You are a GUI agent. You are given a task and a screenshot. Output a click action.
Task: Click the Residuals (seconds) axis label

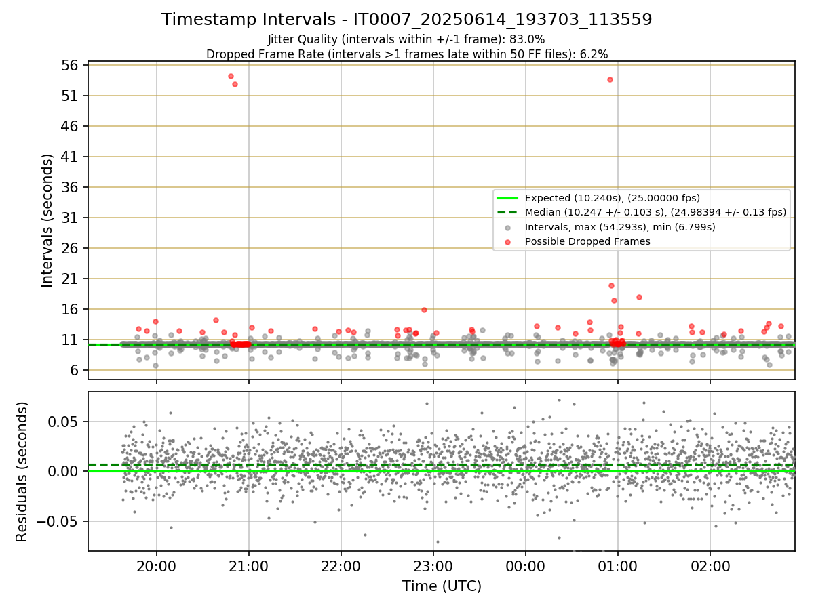(x=22, y=471)
